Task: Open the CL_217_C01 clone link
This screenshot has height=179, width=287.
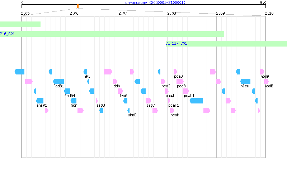Action: click(x=176, y=43)
